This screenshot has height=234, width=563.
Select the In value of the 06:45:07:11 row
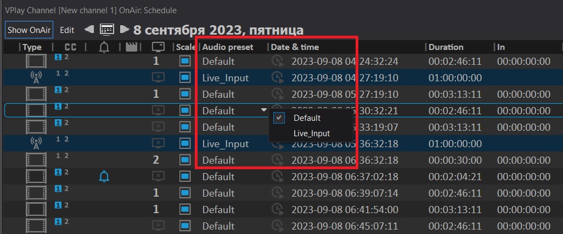pos(523,226)
